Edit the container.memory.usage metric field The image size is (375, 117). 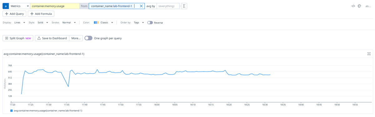coord(55,6)
